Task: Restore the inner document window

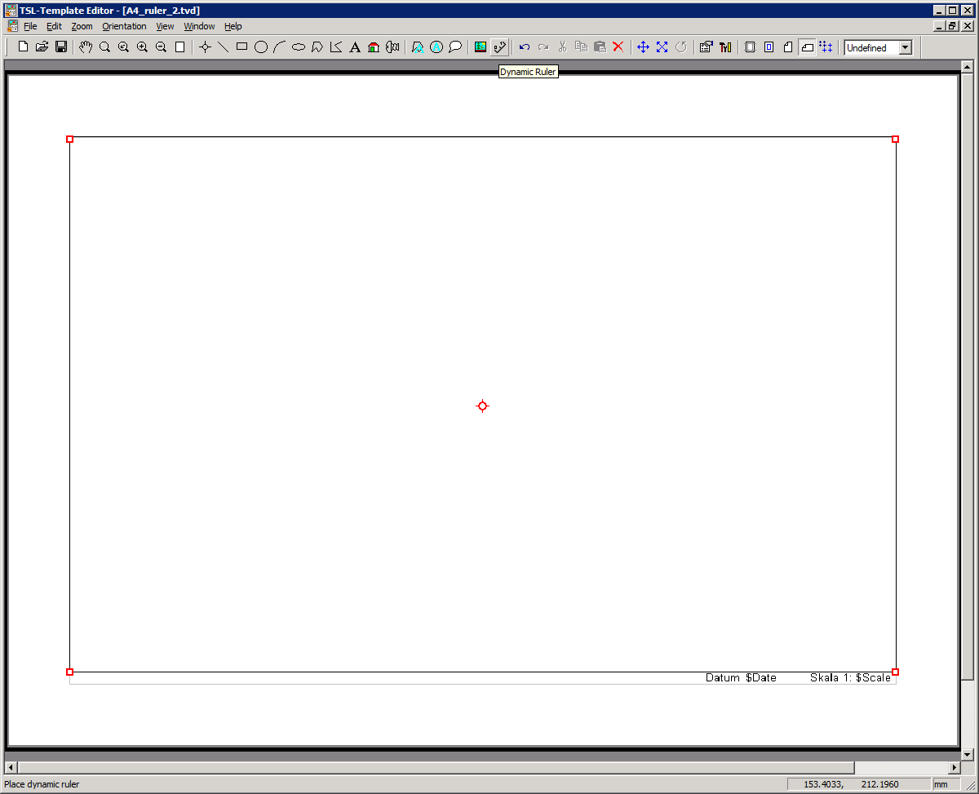Action: click(951, 26)
